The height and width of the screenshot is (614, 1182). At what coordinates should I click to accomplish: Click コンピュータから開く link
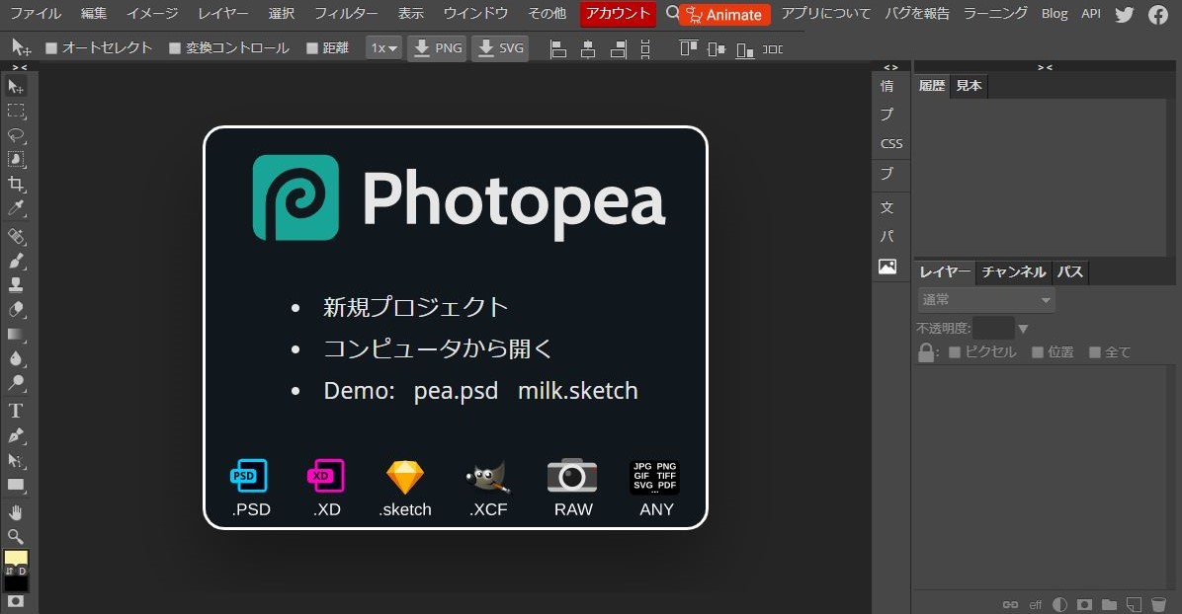pos(437,348)
